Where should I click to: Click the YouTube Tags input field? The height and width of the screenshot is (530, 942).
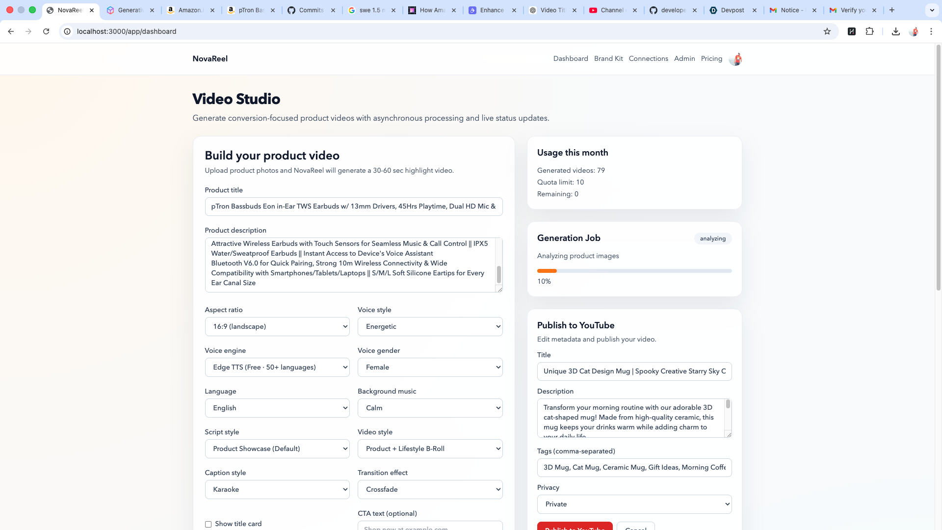click(x=634, y=467)
